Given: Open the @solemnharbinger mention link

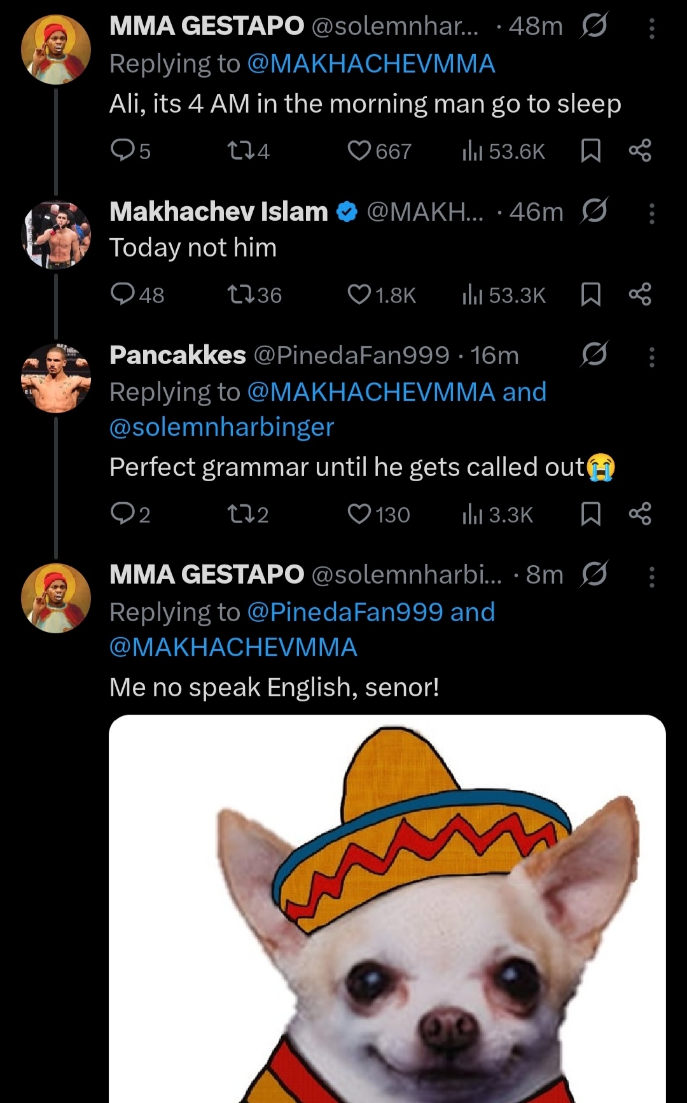Looking at the screenshot, I should click(x=221, y=427).
